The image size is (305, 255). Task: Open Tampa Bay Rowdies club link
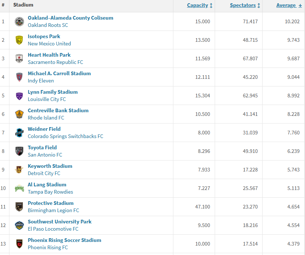pyautogui.click(x=50, y=192)
